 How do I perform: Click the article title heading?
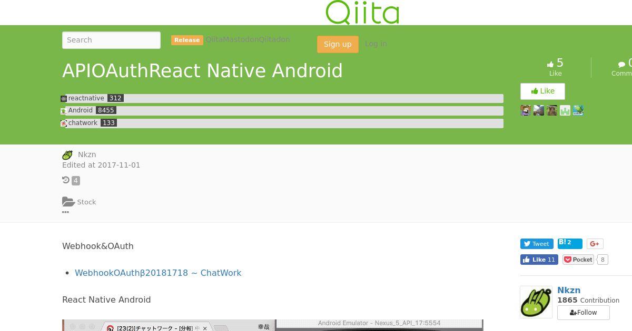click(202, 71)
